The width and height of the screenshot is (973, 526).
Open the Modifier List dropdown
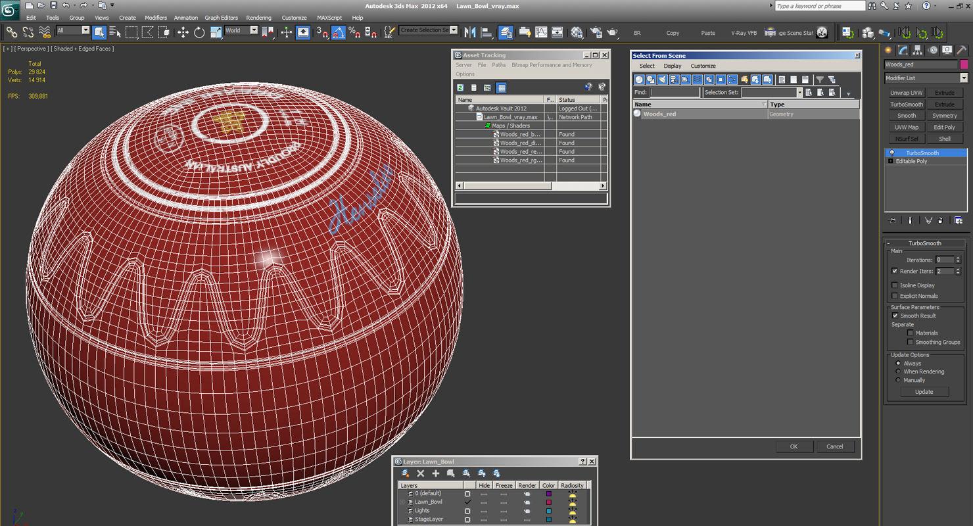click(964, 78)
